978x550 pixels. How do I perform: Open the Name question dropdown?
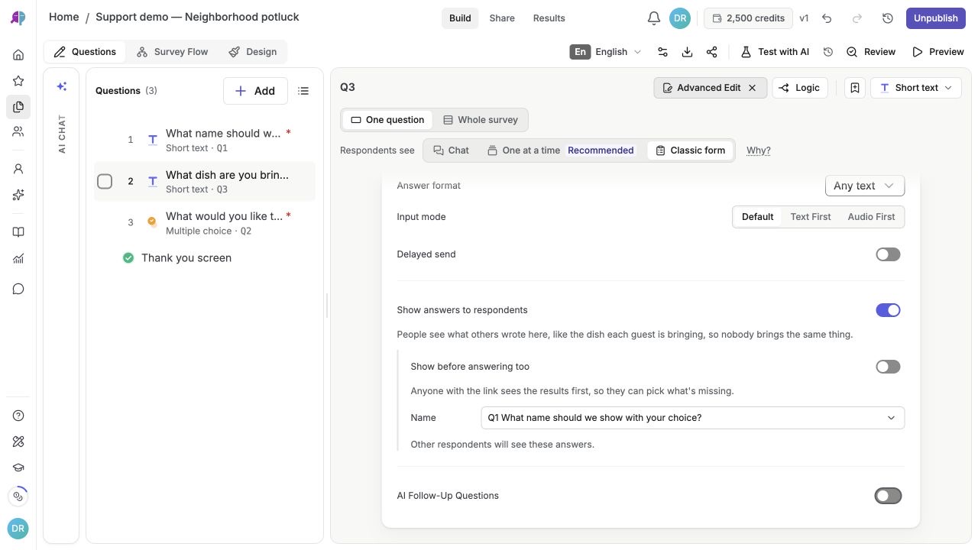pos(692,418)
